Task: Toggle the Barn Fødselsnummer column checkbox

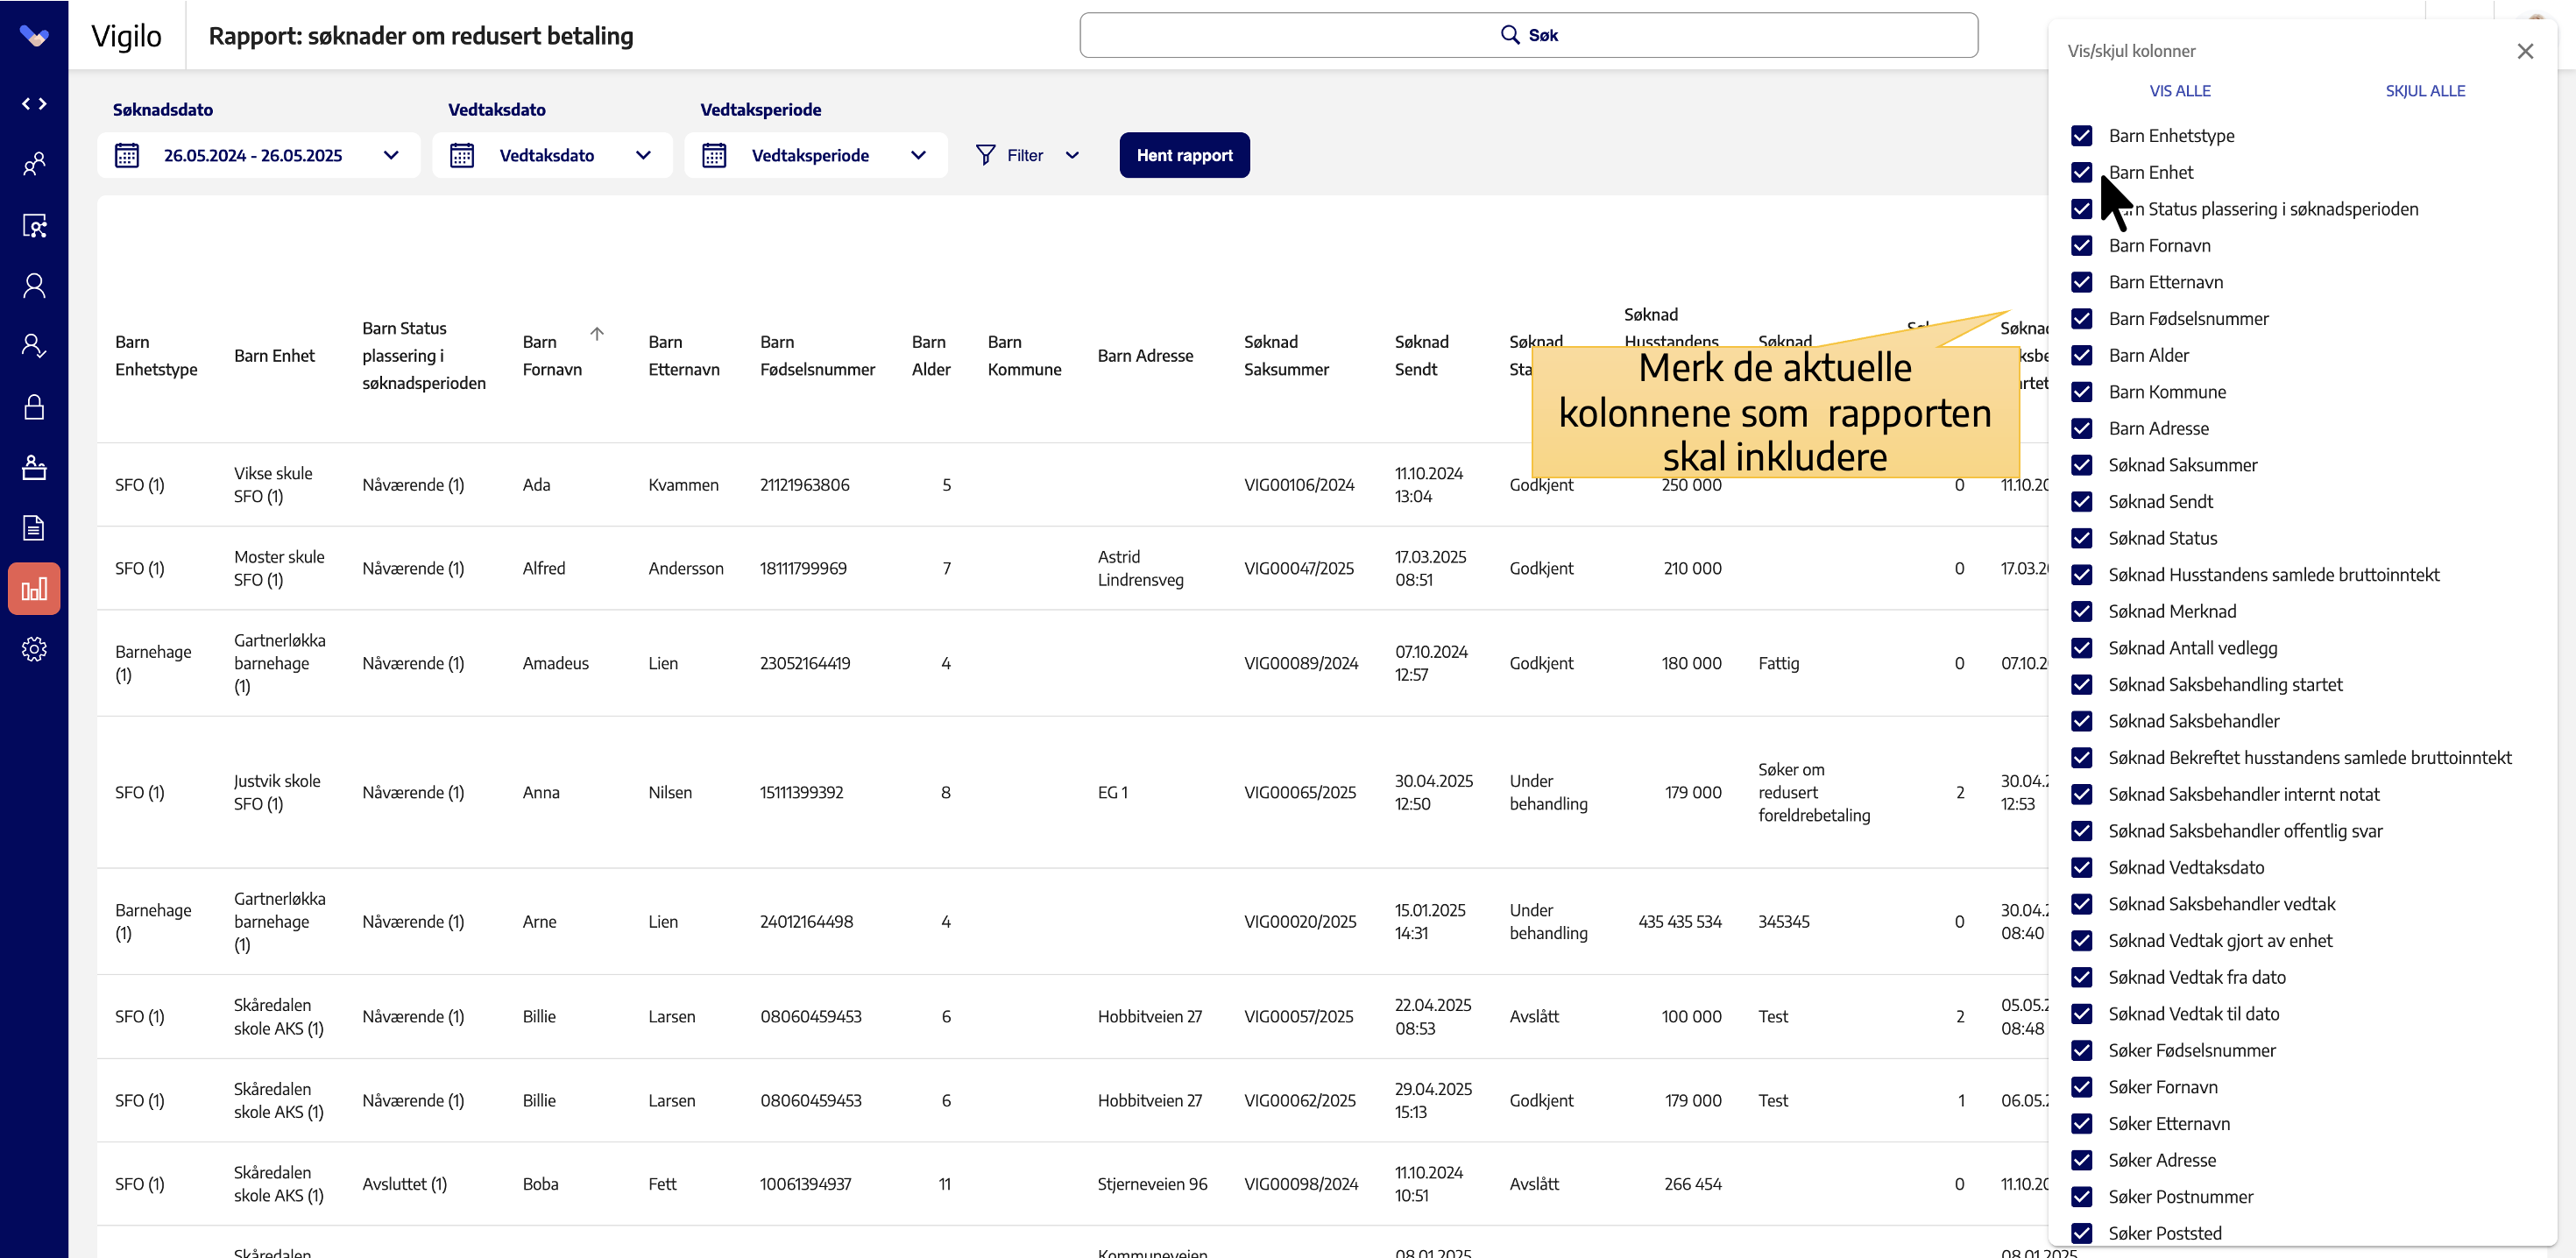Action: pyautogui.click(x=2082, y=319)
